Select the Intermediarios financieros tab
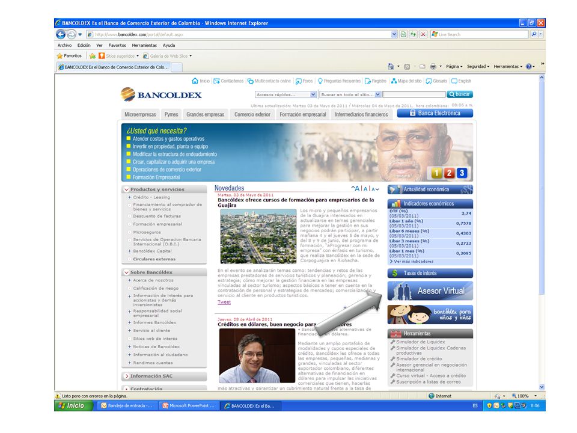Screen dimensions: 577x433 (x=361, y=114)
